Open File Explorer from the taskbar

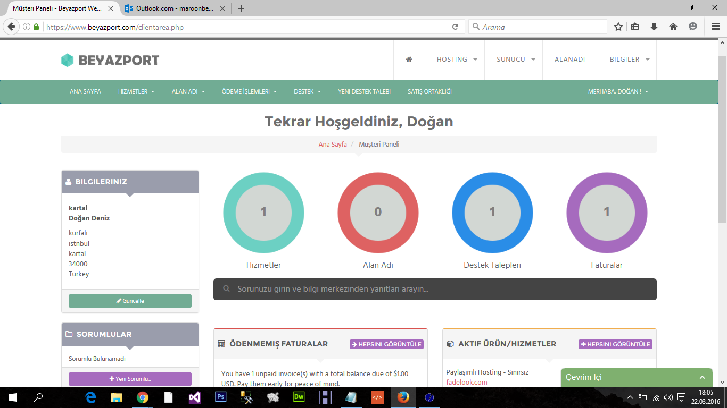coord(116,397)
